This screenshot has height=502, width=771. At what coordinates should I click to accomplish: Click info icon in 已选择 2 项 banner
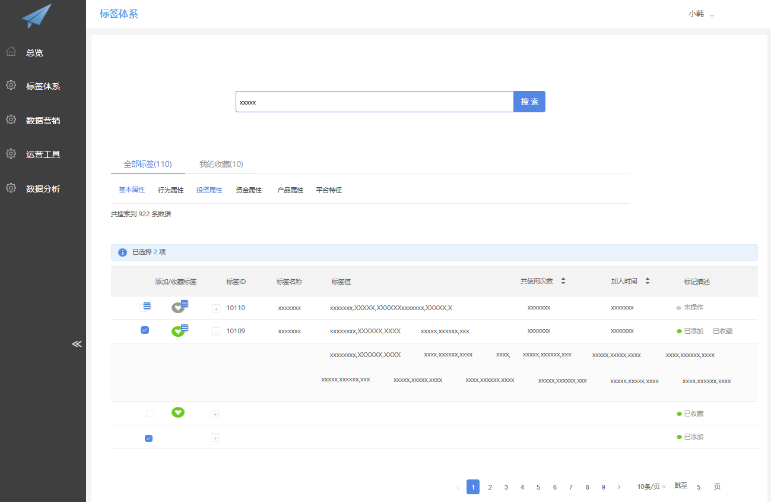[122, 252]
